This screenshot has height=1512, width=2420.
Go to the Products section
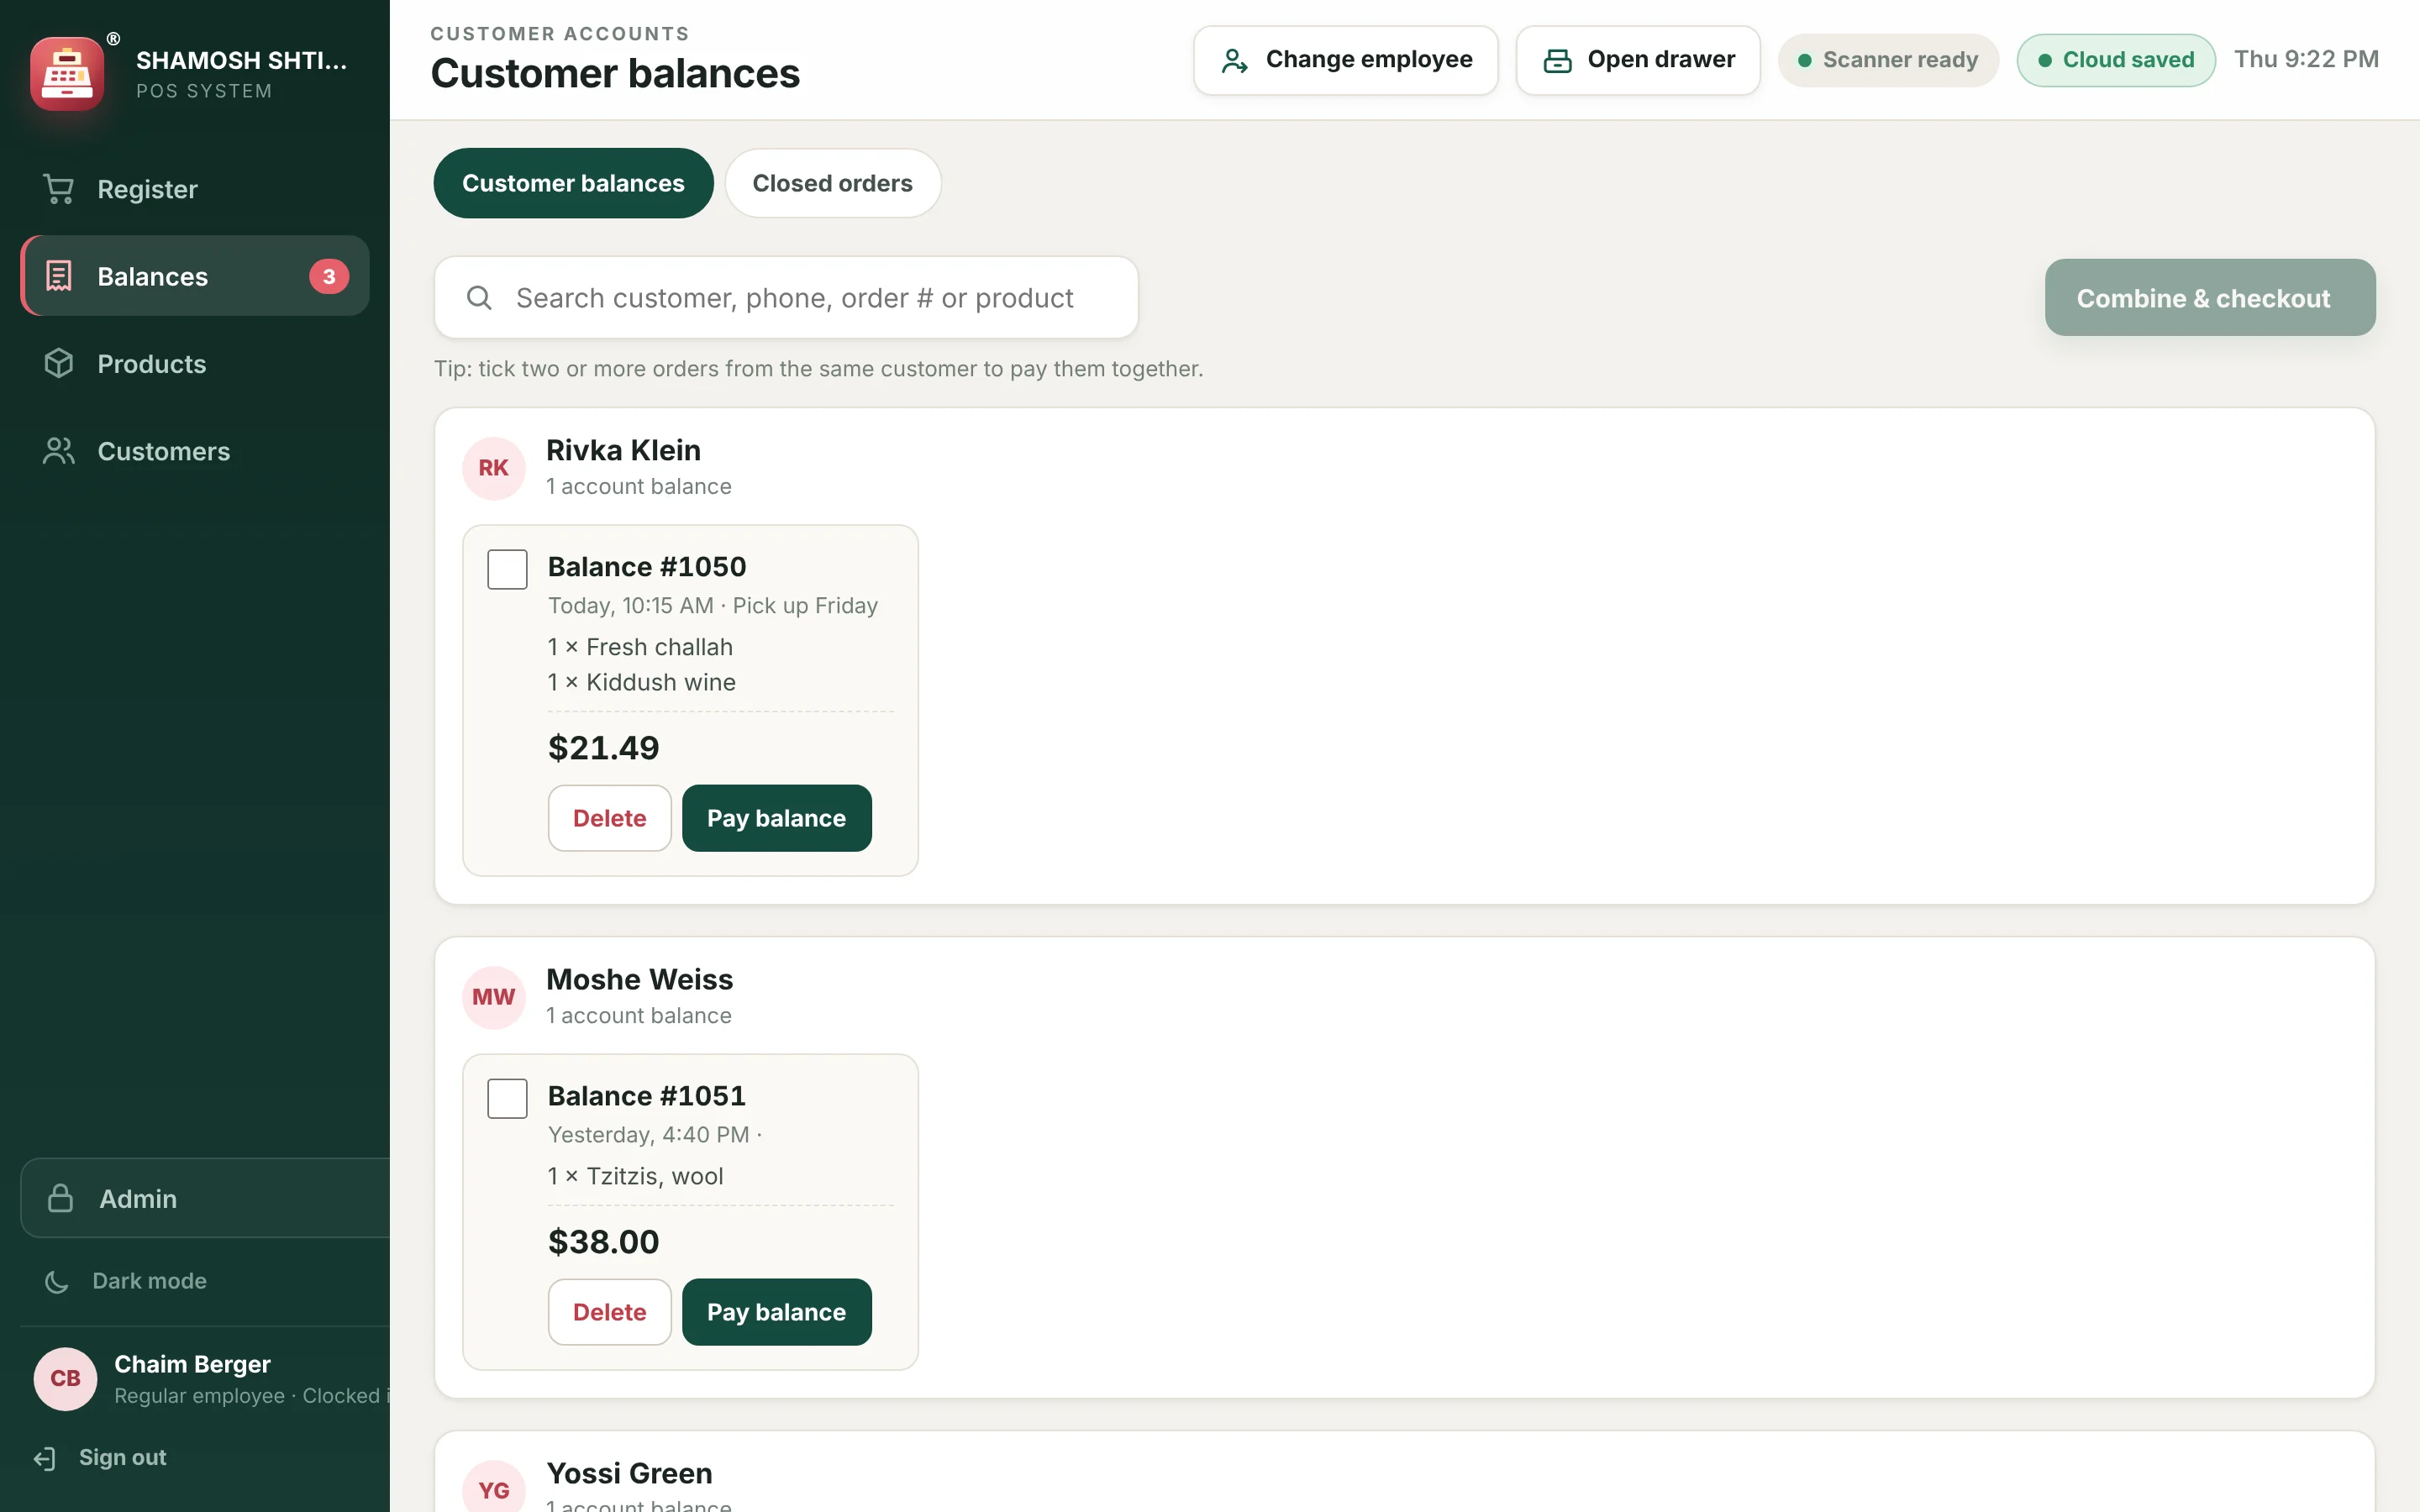click(x=195, y=363)
